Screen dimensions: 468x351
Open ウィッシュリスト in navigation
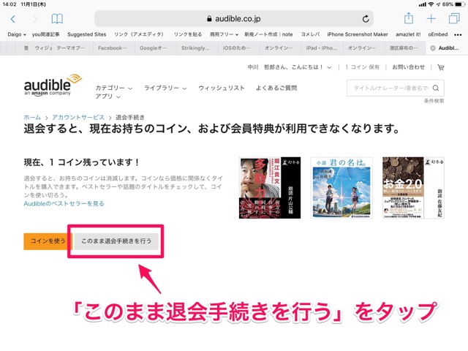221,88
